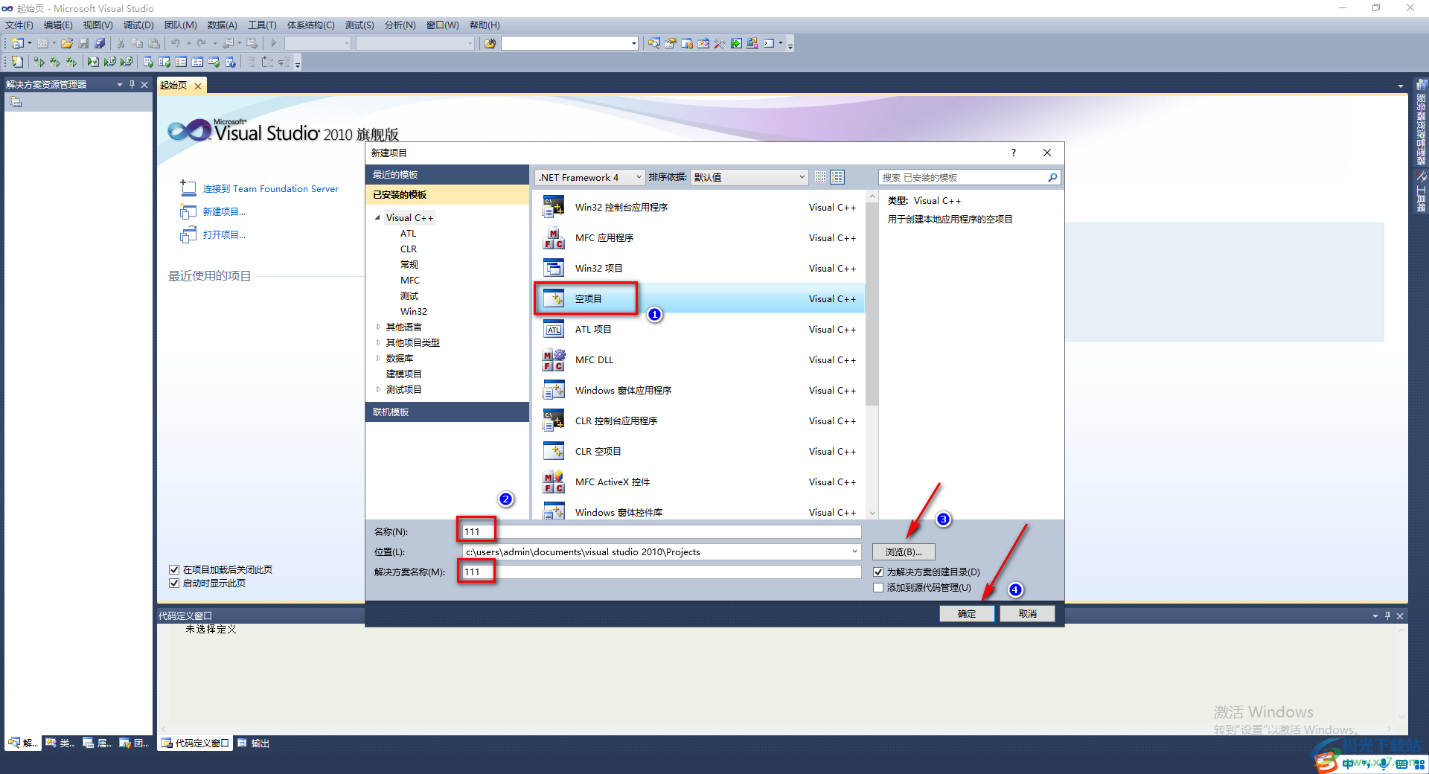Click the New Project toolbar icon
The image size is (1429, 774).
17,43
